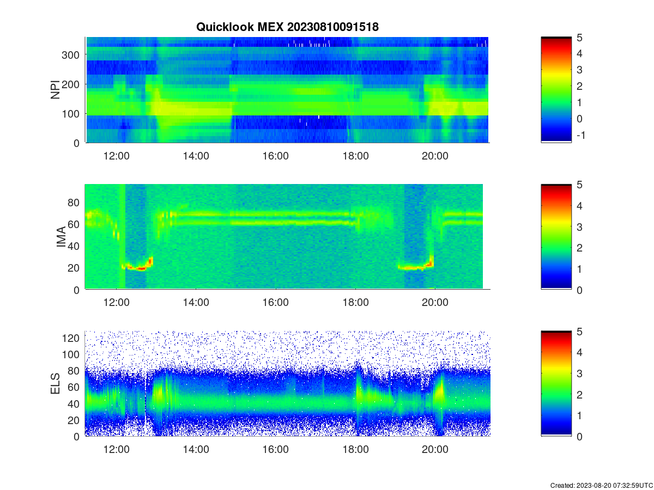Click the 0 label on ELS colorbar
The width and height of the screenshot is (654, 490).
[579, 437]
